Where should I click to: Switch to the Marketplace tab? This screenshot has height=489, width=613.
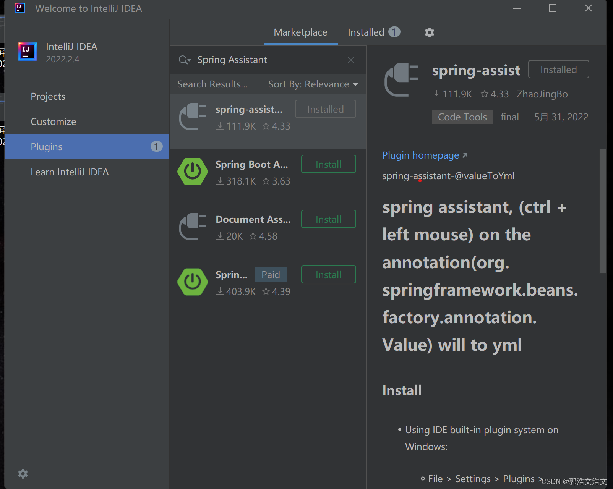300,32
